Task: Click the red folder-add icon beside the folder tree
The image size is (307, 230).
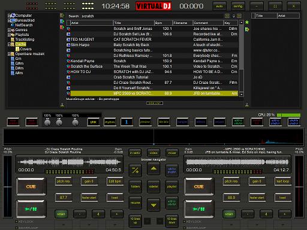Action: click(62, 27)
